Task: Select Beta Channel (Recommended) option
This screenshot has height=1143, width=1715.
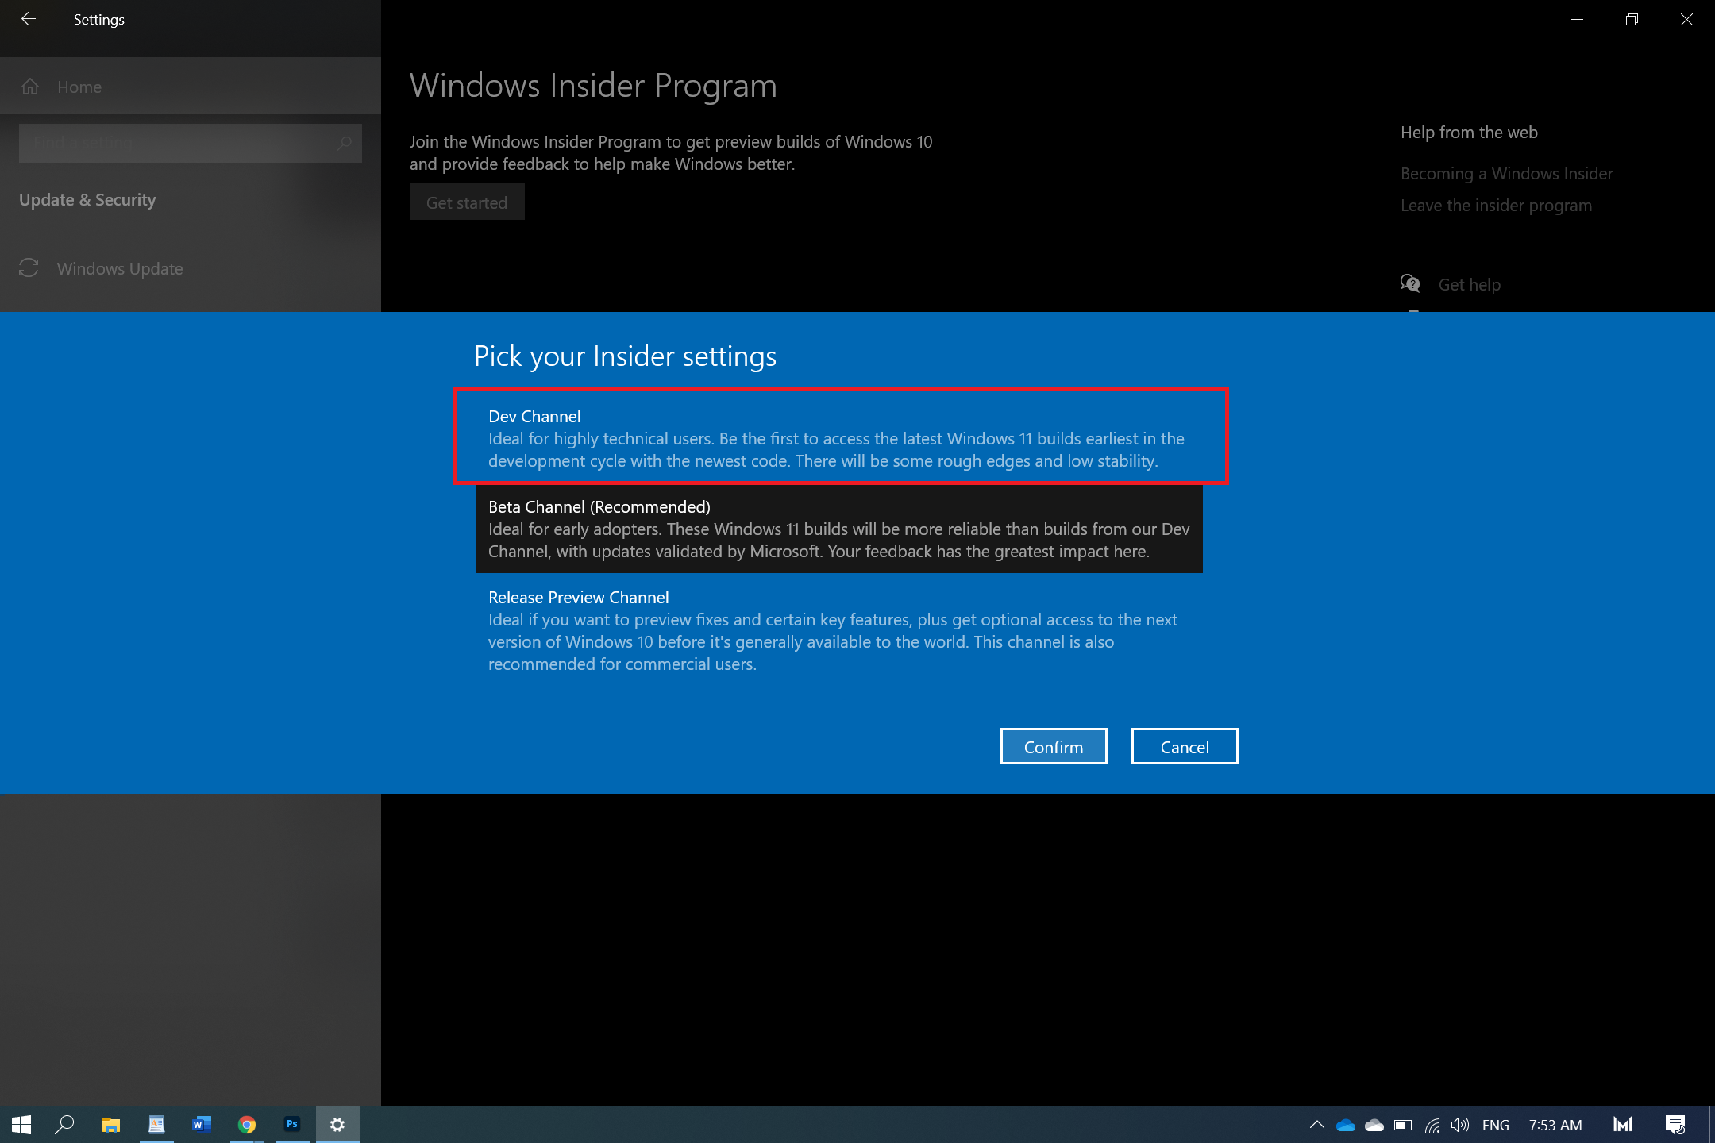Action: pos(839,529)
